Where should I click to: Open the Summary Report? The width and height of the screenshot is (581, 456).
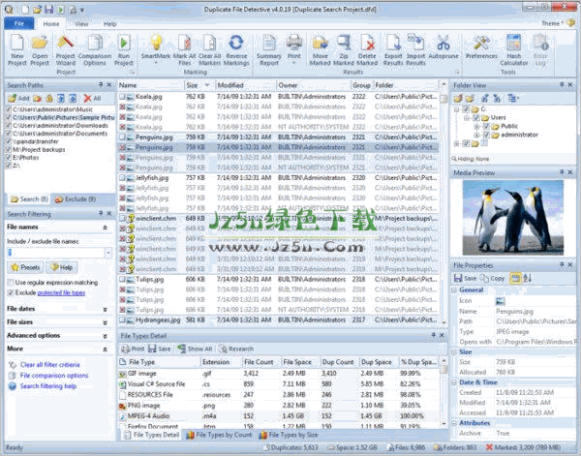[269, 50]
